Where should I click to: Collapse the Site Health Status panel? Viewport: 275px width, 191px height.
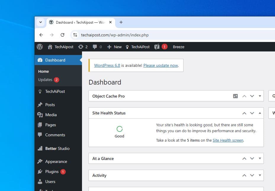tap(260, 113)
